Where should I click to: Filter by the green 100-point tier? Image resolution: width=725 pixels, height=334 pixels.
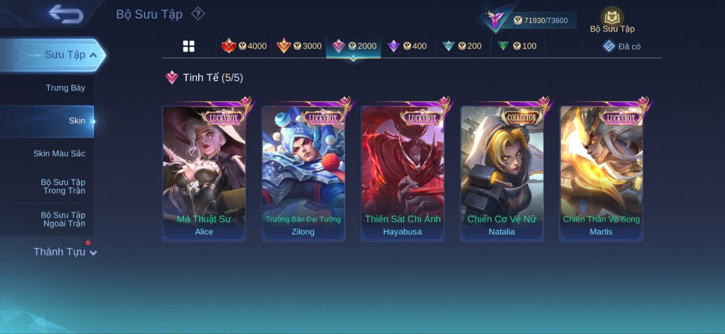point(517,46)
